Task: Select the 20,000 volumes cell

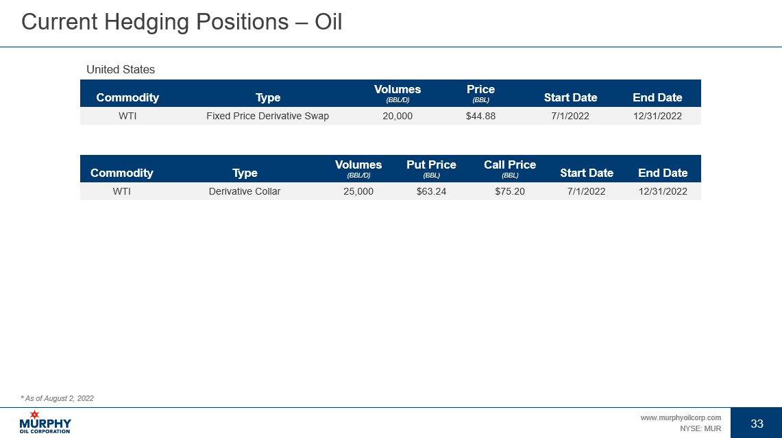Action: pyautogui.click(x=398, y=116)
